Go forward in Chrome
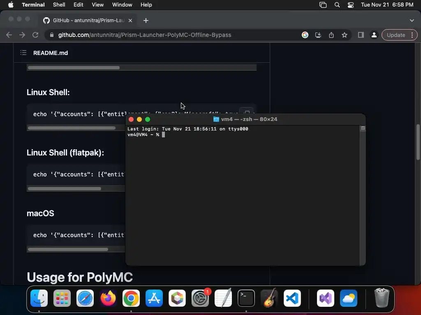 (22, 35)
